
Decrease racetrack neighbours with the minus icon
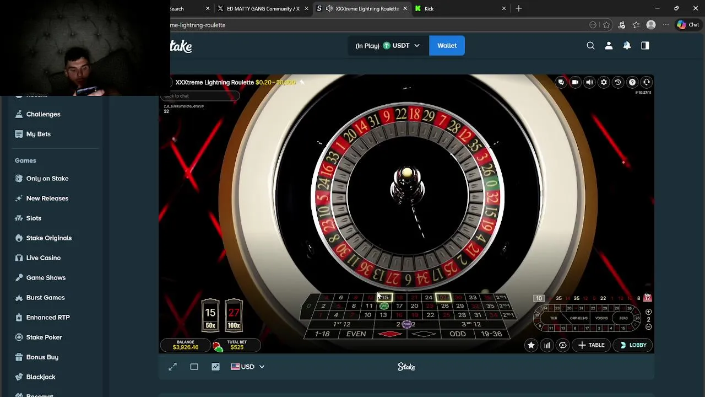tap(648, 326)
